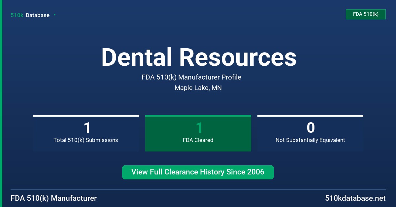Open the 510kdatabase.net footer link
Screen dimensions: 396x207
point(355,198)
